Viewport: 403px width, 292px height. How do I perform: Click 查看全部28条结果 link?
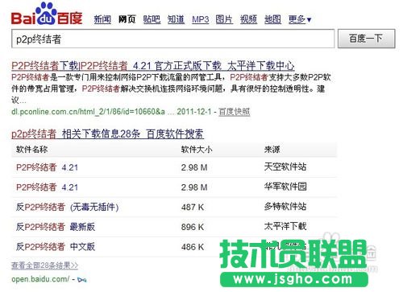tap(44, 265)
